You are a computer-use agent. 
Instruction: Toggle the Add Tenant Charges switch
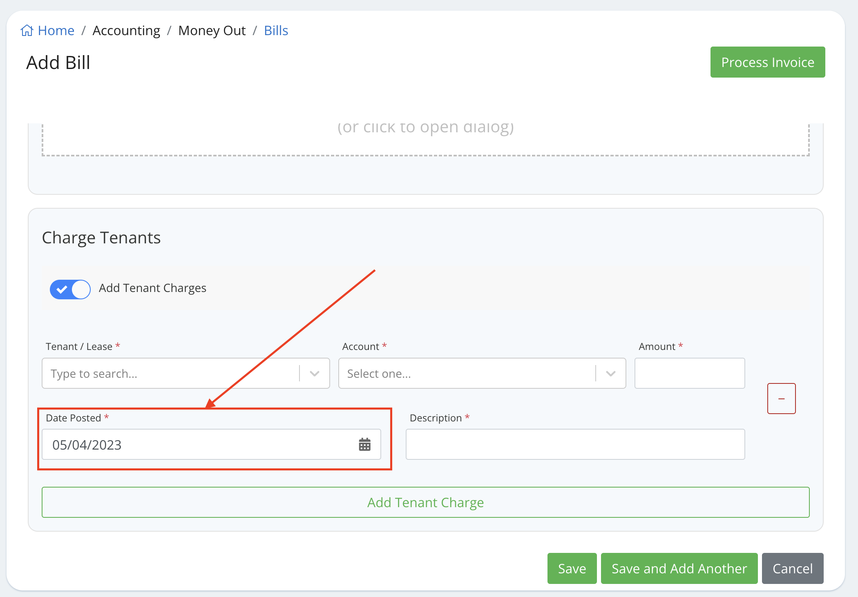(x=70, y=289)
